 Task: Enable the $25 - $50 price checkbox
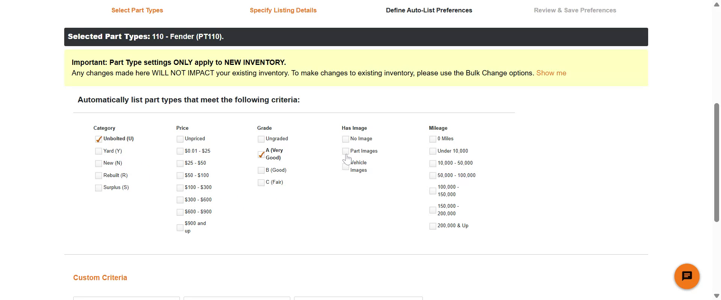point(180,163)
